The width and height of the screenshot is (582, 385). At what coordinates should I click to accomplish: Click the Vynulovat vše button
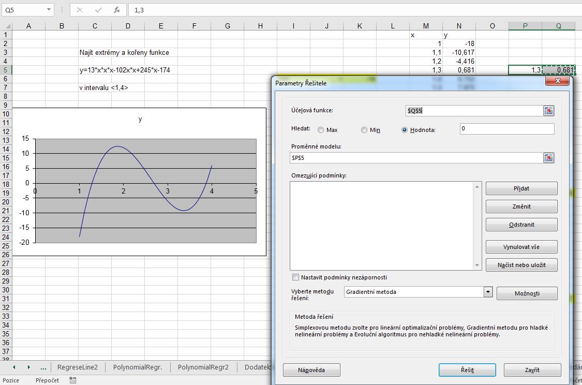521,247
